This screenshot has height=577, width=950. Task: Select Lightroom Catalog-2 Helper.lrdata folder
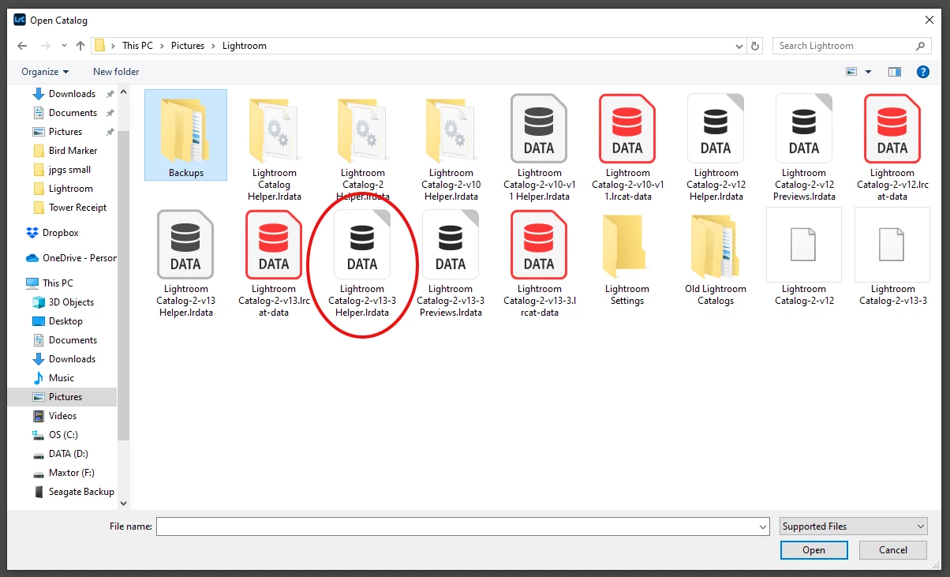coord(362,149)
